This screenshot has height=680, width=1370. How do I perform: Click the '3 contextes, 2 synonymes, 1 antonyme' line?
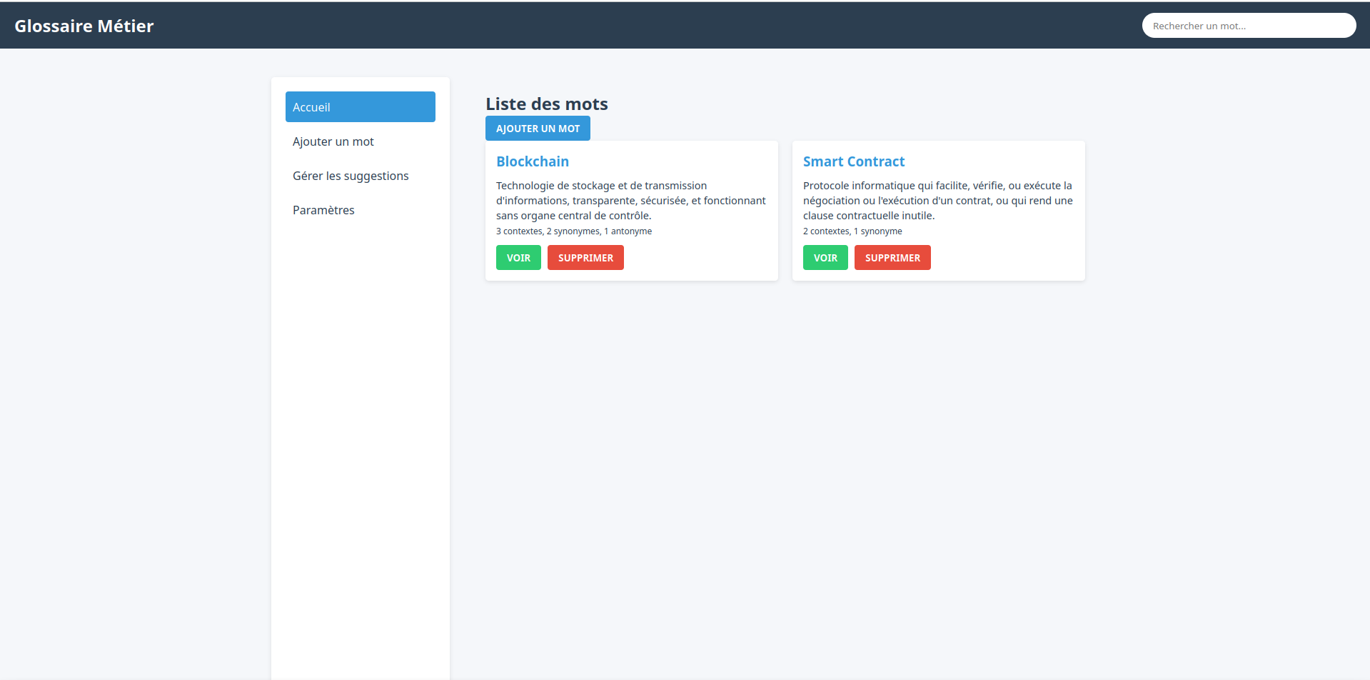coord(573,231)
